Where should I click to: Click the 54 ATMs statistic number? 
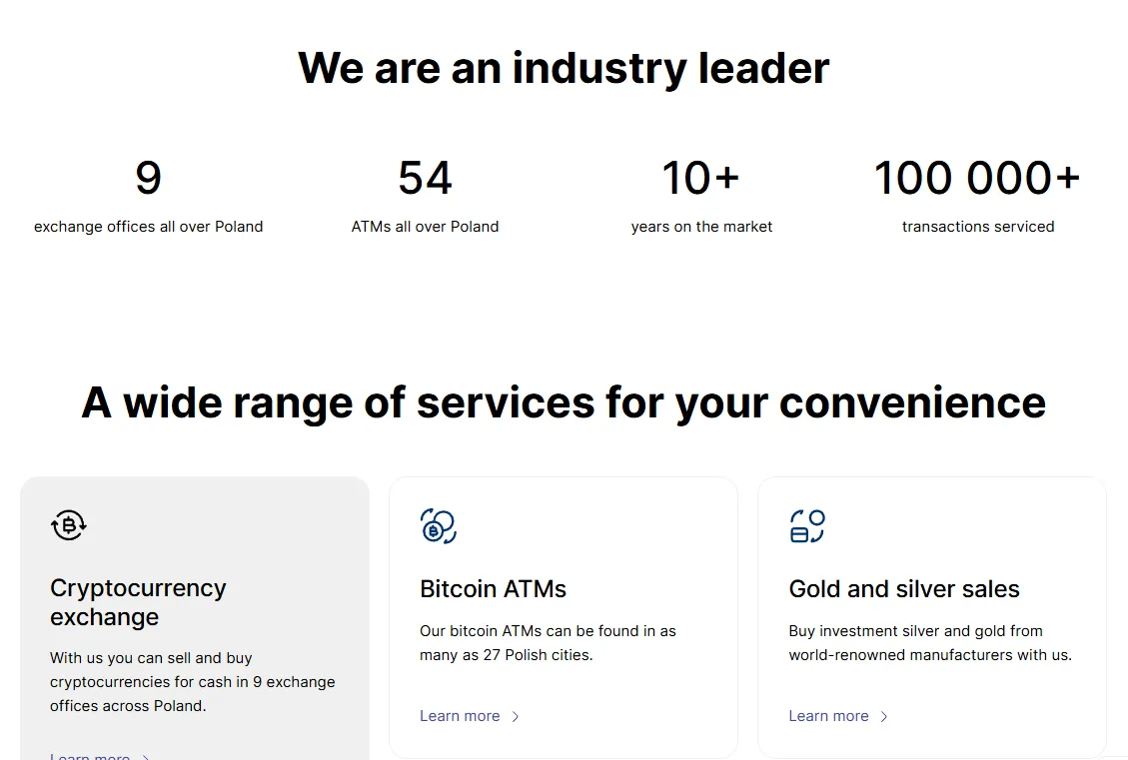[x=426, y=178]
